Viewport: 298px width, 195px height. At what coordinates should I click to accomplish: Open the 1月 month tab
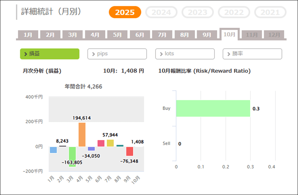pos(28,35)
